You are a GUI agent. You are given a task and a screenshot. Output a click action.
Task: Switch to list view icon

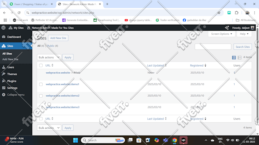click(234, 57)
